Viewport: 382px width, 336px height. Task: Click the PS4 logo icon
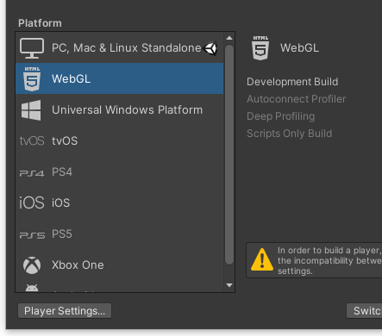click(32, 173)
